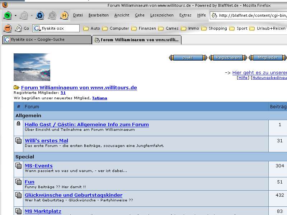Switch to the flyakite osx Google-Suche tab
287x215 pixels.
coord(47,40)
